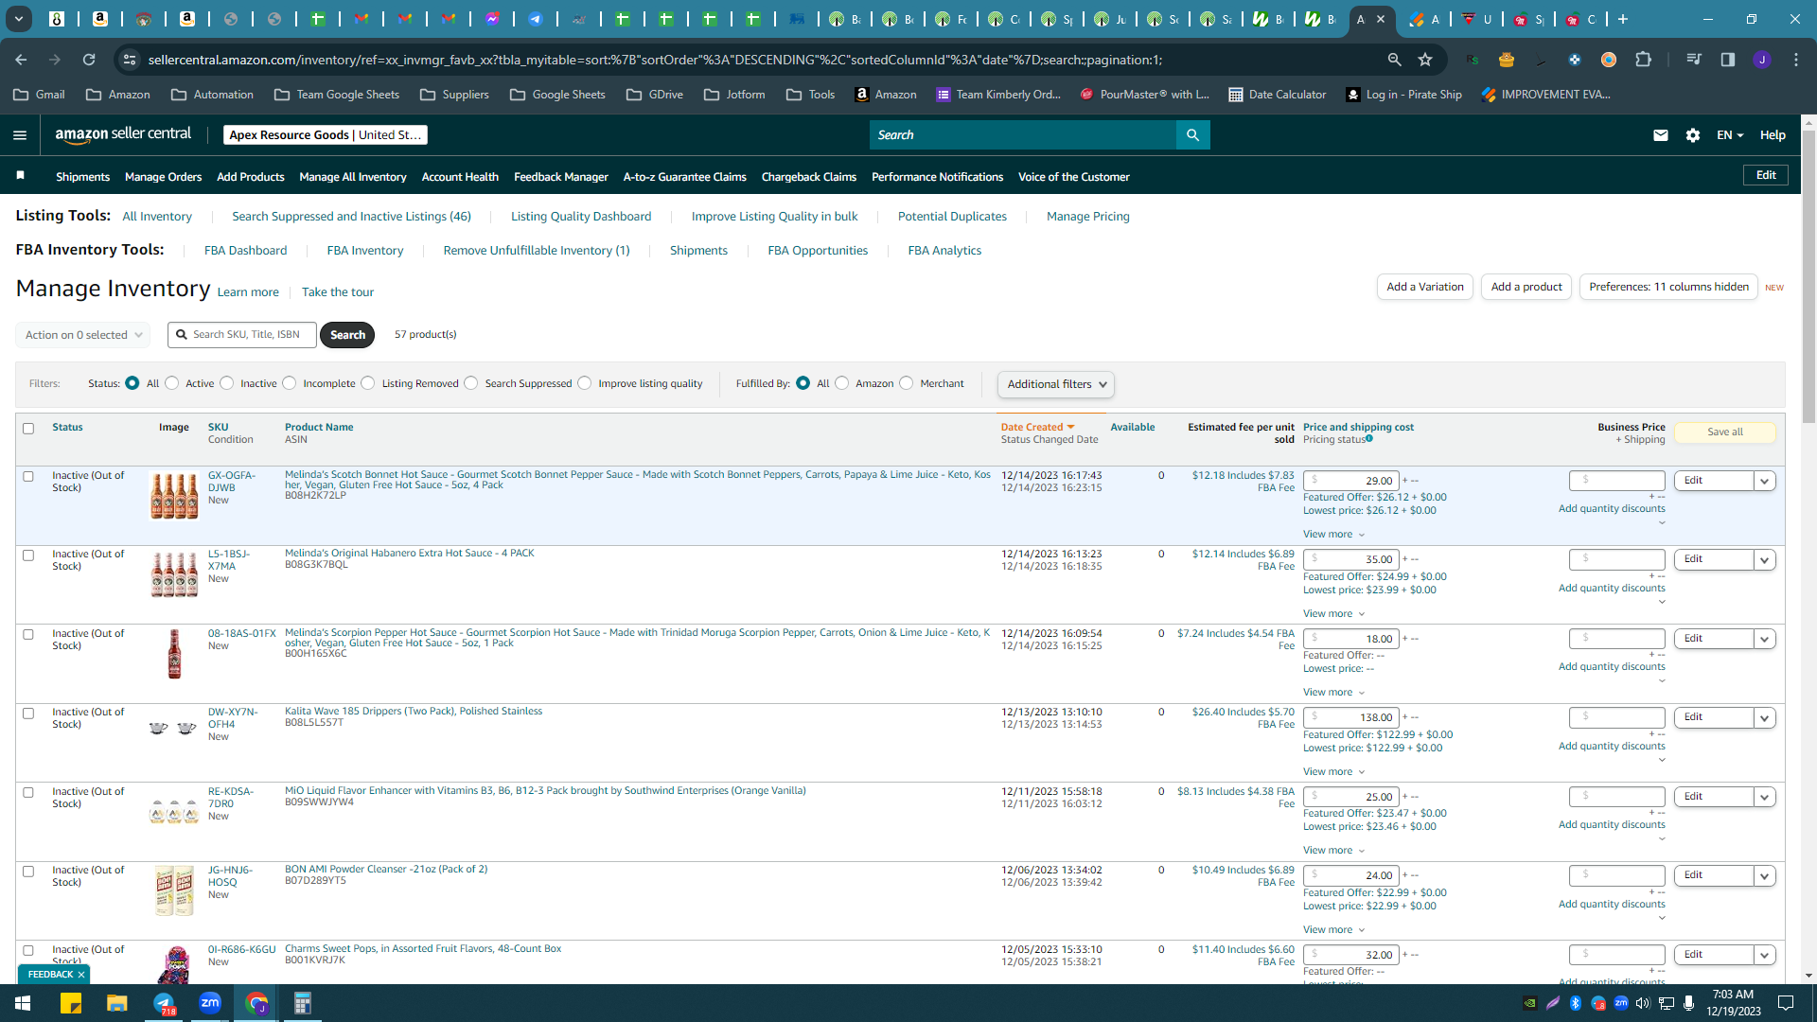Image resolution: width=1817 pixels, height=1022 pixels.
Task: Tick the select-all checkbox in table header
Action: pyautogui.click(x=28, y=429)
